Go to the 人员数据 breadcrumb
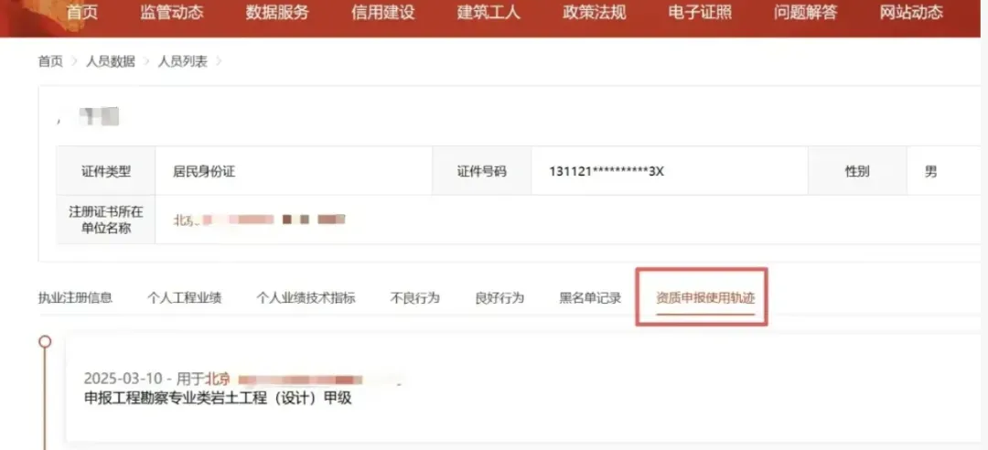Screen dimensions: 988x450 point(111,62)
